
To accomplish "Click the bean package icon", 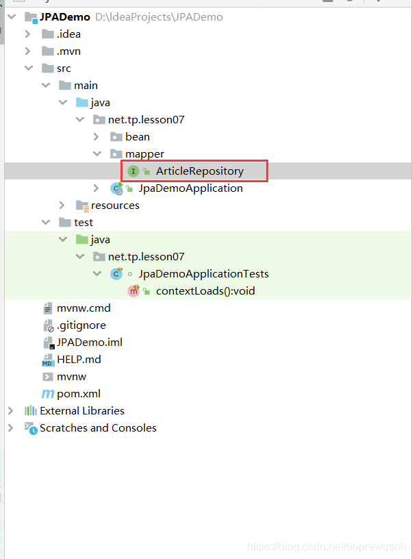I will click(x=116, y=137).
